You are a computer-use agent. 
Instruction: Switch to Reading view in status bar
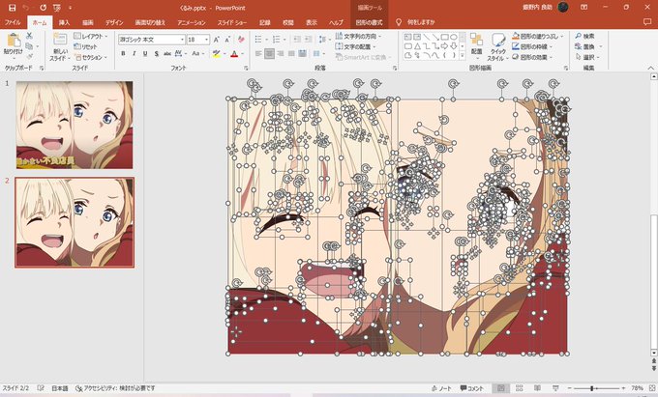tap(538, 388)
